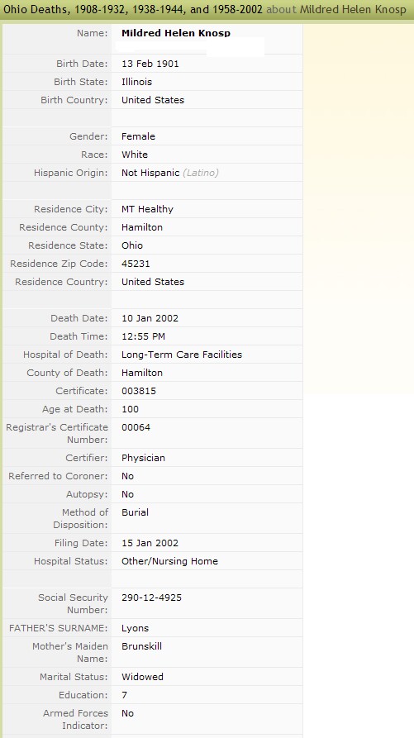Click the Residence City value MT Healthy

(147, 209)
